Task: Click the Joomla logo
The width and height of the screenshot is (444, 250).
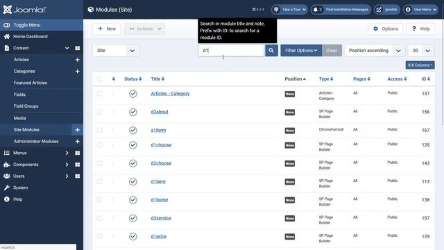Action: (x=24, y=10)
